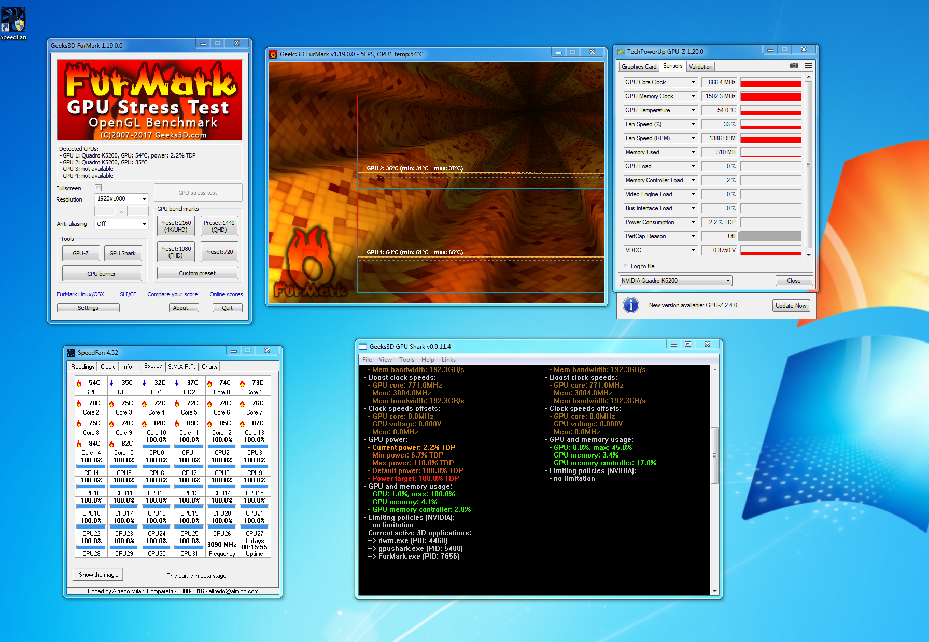Open the Online scores link
Screen dimensions: 929x642
pos(226,294)
